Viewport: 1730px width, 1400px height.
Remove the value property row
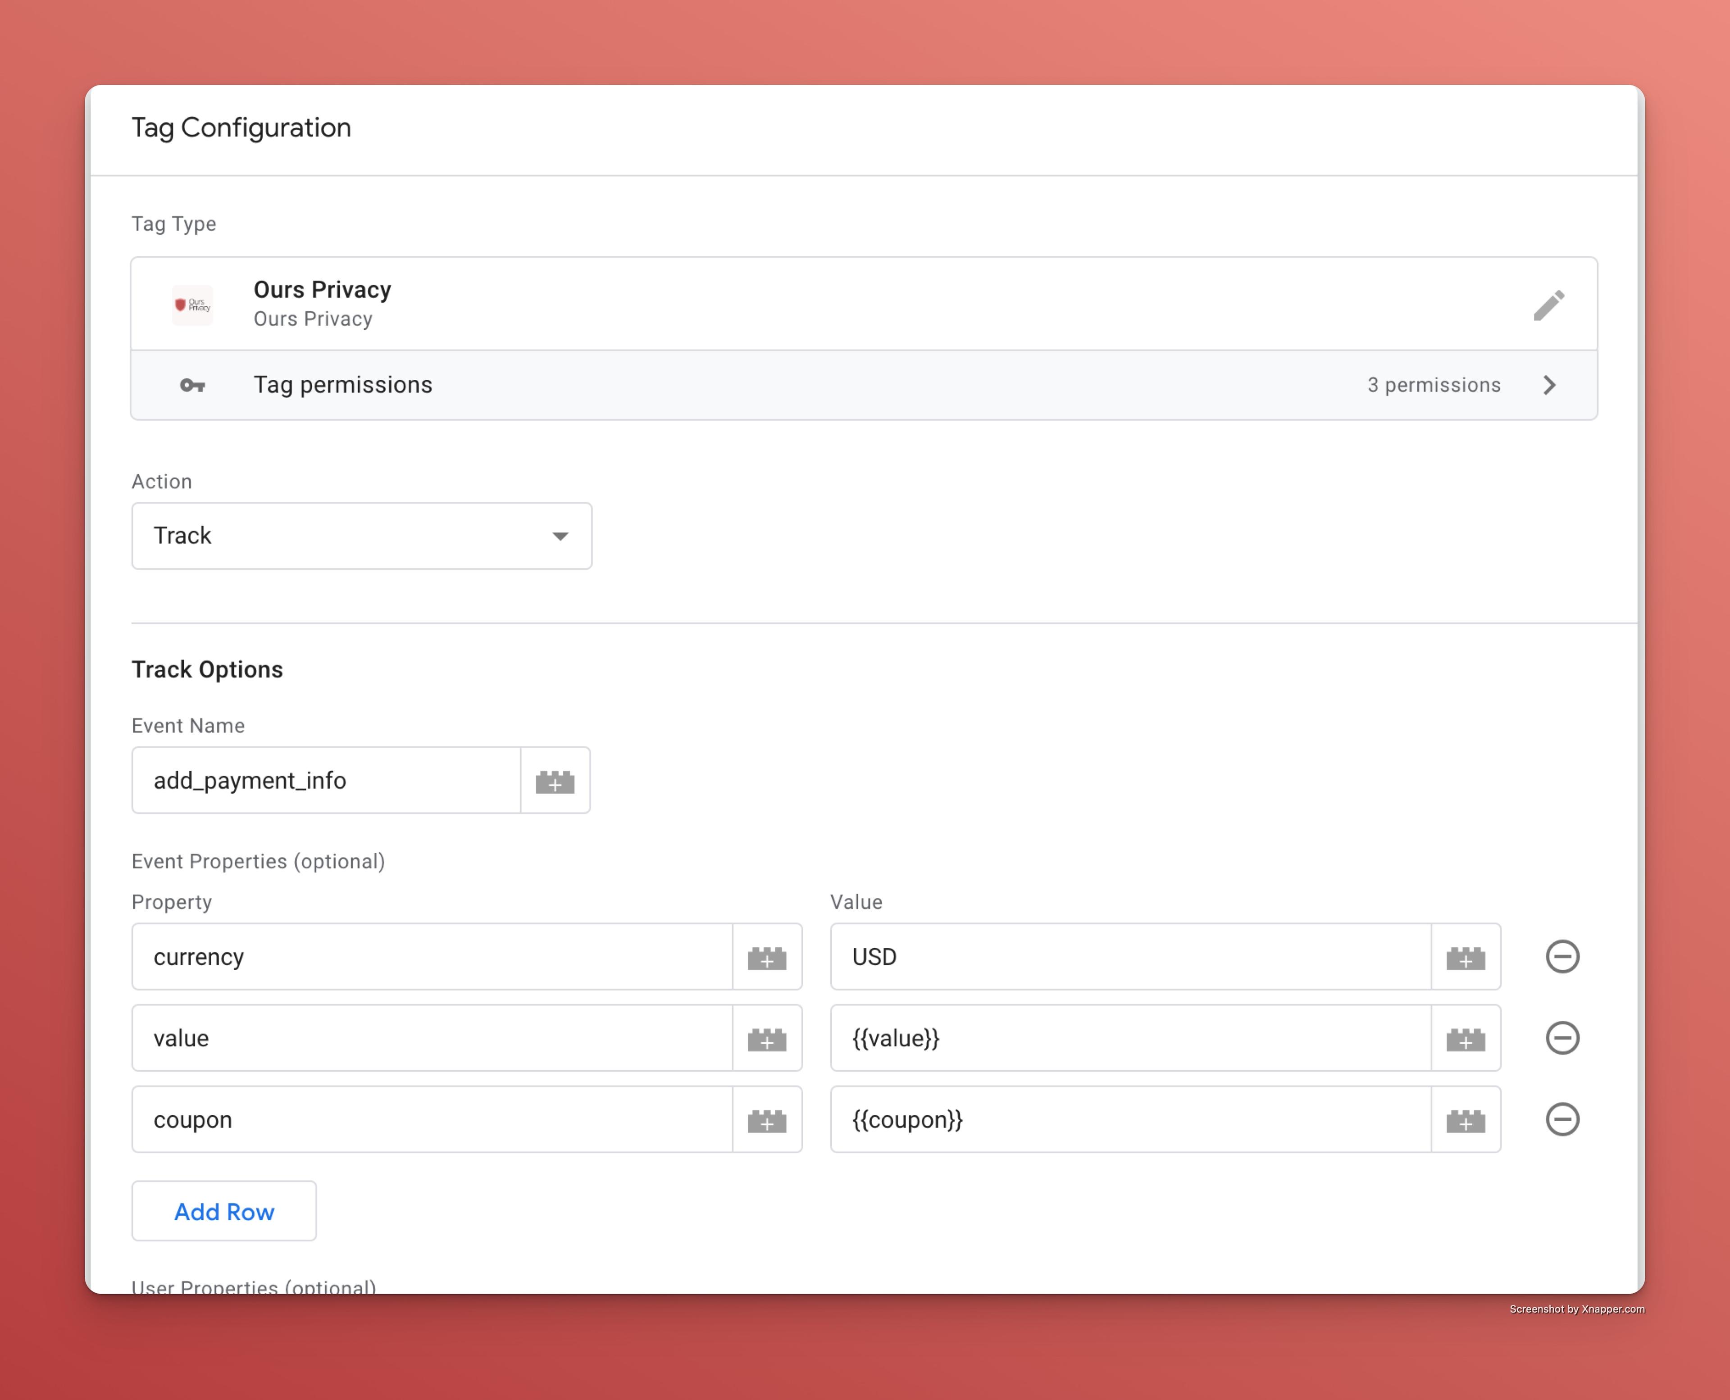coord(1562,1038)
